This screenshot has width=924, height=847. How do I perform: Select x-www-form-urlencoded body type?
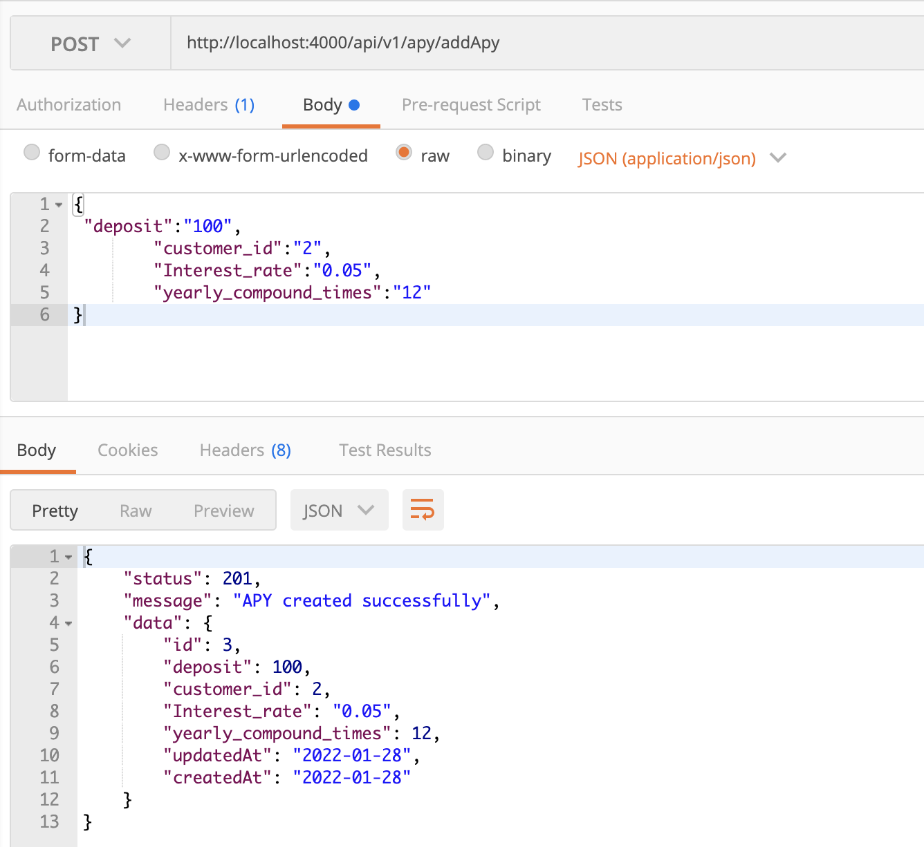coord(161,152)
